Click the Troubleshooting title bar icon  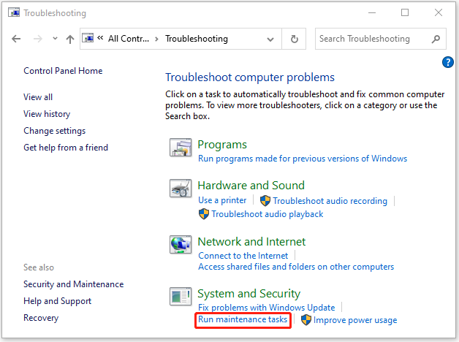[14, 13]
